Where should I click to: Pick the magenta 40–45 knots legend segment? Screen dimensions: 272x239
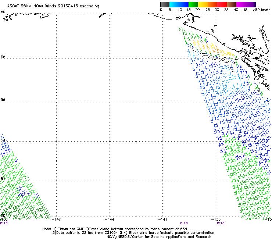click(x=241, y=4)
